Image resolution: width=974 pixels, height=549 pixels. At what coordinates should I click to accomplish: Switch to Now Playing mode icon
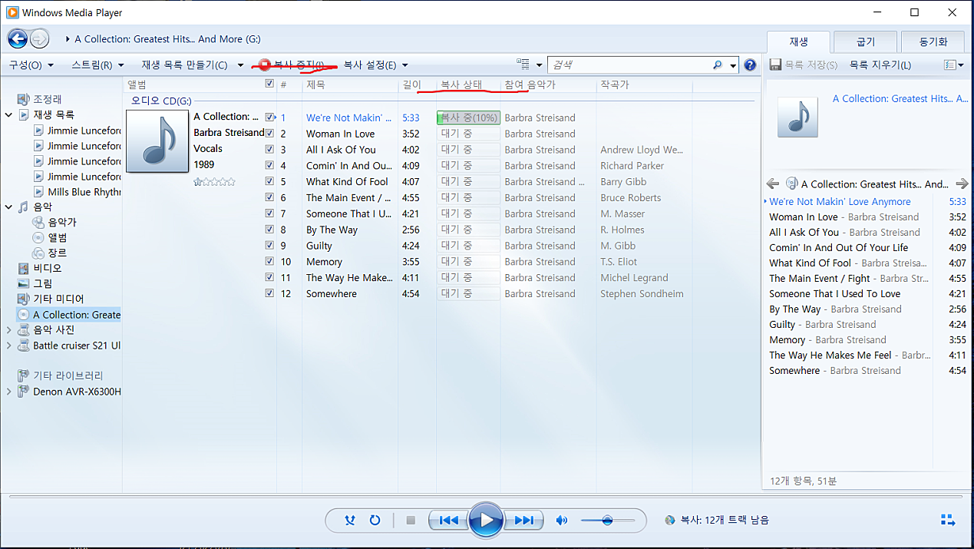[947, 520]
